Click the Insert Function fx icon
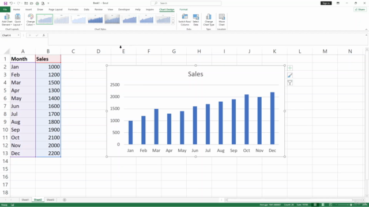The width and height of the screenshot is (369, 207). pos(44,35)
